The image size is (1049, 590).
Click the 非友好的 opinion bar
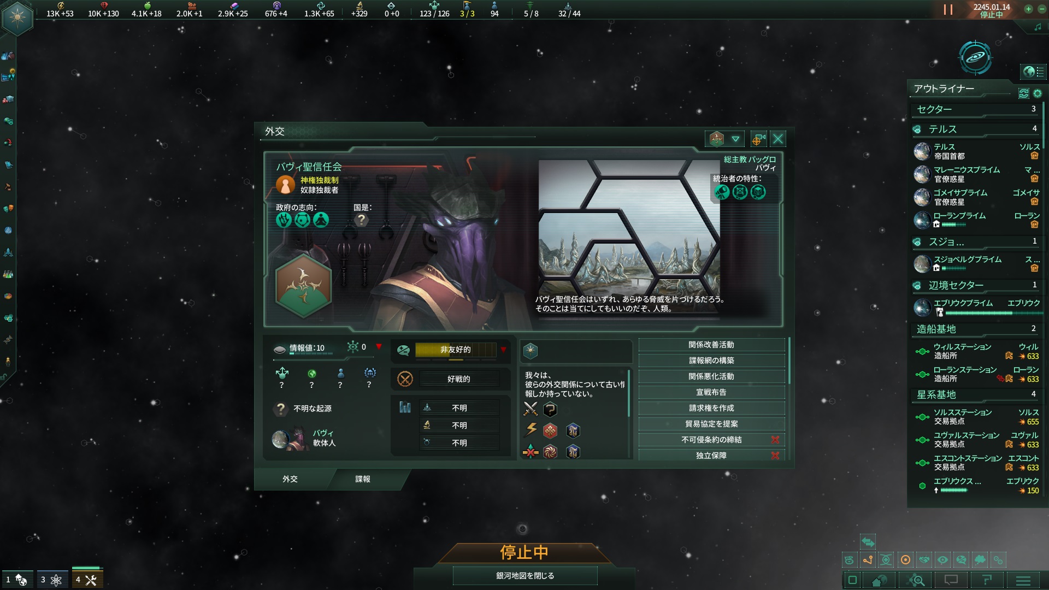point(456,350)
